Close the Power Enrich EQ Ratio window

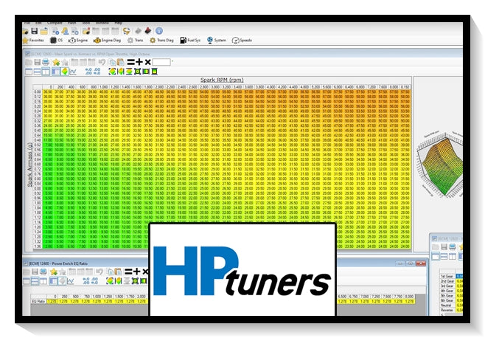(421, 263)
